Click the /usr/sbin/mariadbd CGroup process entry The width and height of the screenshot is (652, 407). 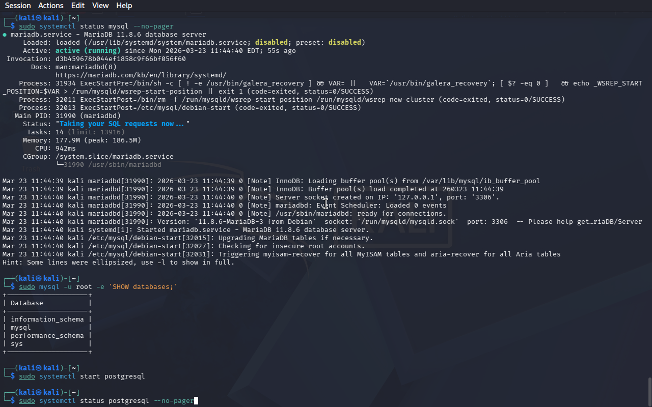112,165
